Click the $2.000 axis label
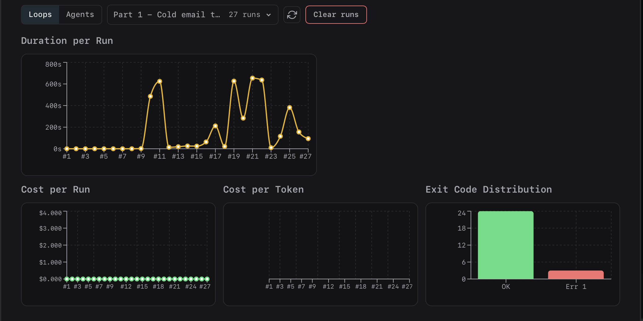Image resolution: width=643 pixels, height=321 pixels. tap(50, 245)
